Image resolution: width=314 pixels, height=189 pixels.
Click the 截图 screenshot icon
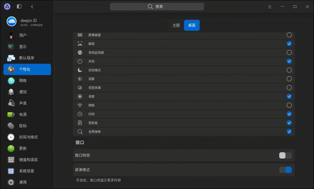tap(80, 44)
